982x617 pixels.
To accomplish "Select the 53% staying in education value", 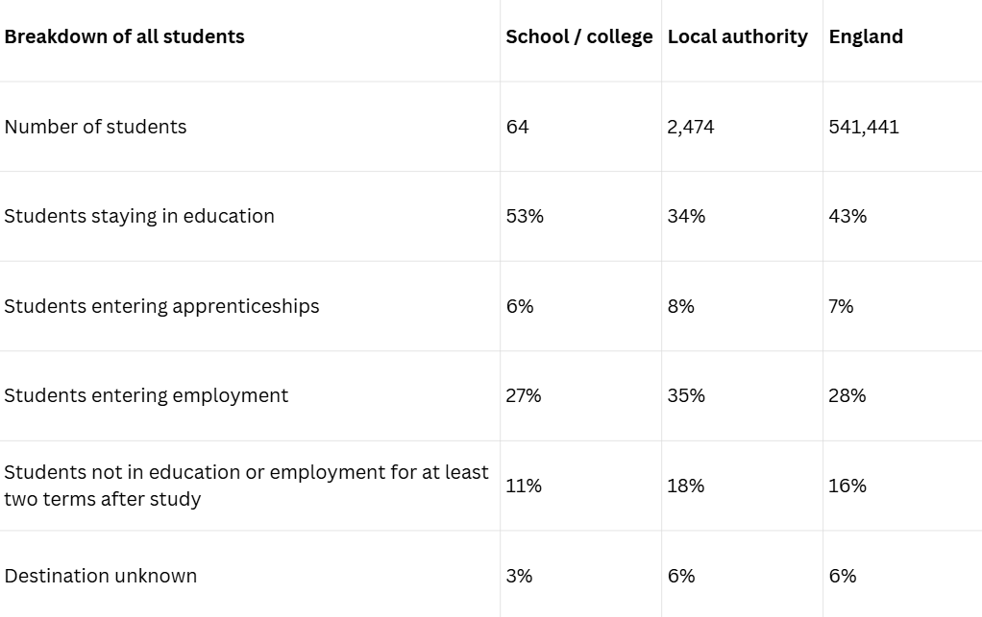I will [525, 216].
